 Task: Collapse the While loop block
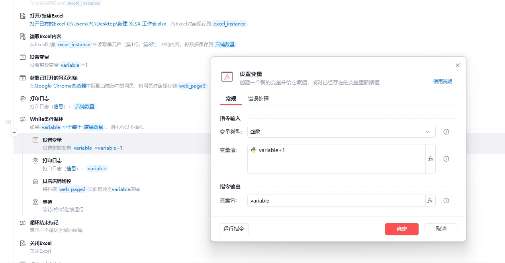pos(8,123)
